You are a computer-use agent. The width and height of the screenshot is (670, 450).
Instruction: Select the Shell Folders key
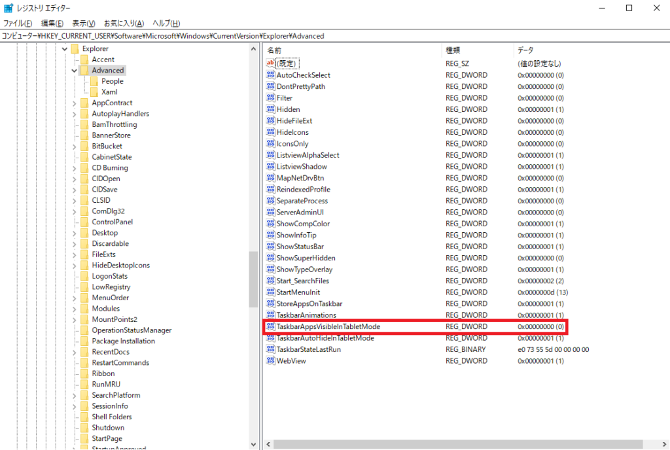click(x=111, y=417)
